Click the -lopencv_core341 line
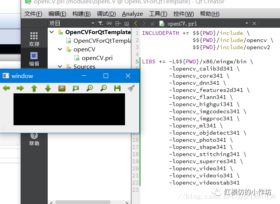The width and height of the screenshot is (280, 204). point(196,76)
